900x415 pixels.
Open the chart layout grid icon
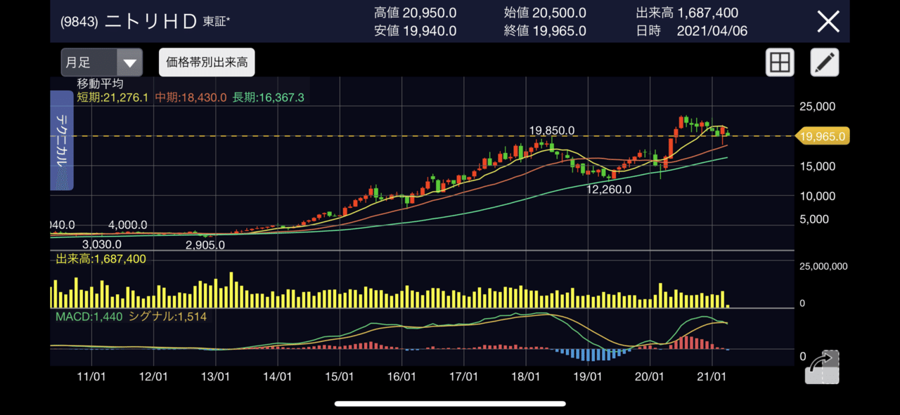[780, 62]
